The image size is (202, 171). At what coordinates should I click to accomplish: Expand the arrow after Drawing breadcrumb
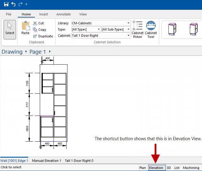coord(26,52)
